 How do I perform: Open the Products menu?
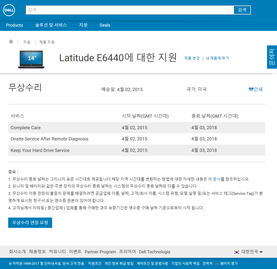pos(15,25)
